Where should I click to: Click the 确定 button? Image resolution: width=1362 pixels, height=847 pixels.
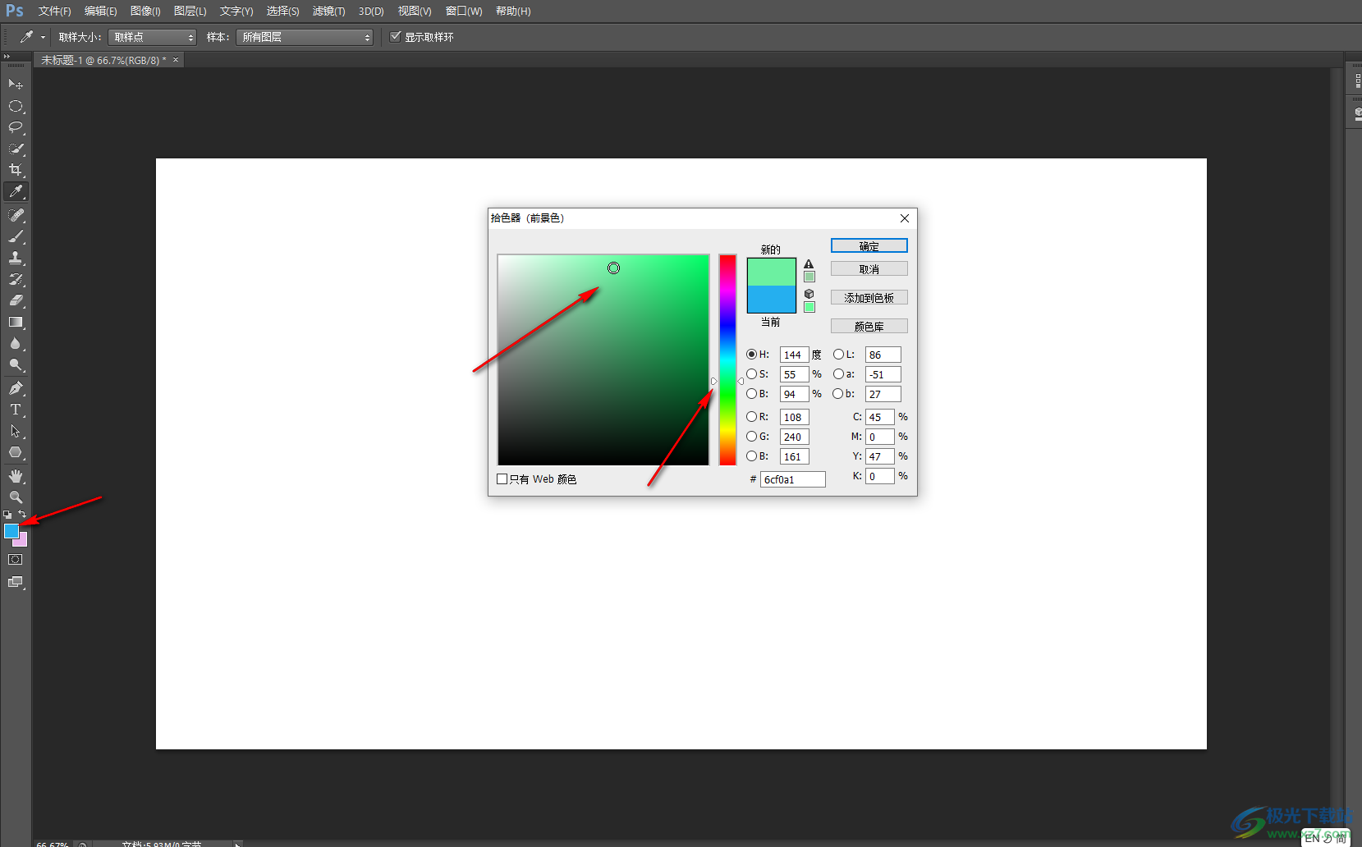pyautogui.click(x=869, y=246)
